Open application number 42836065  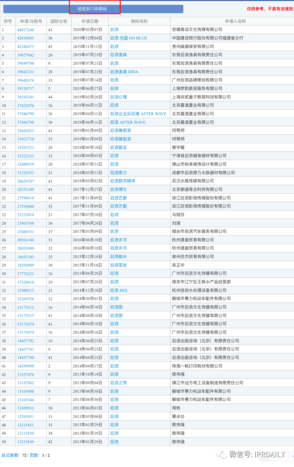26,38
